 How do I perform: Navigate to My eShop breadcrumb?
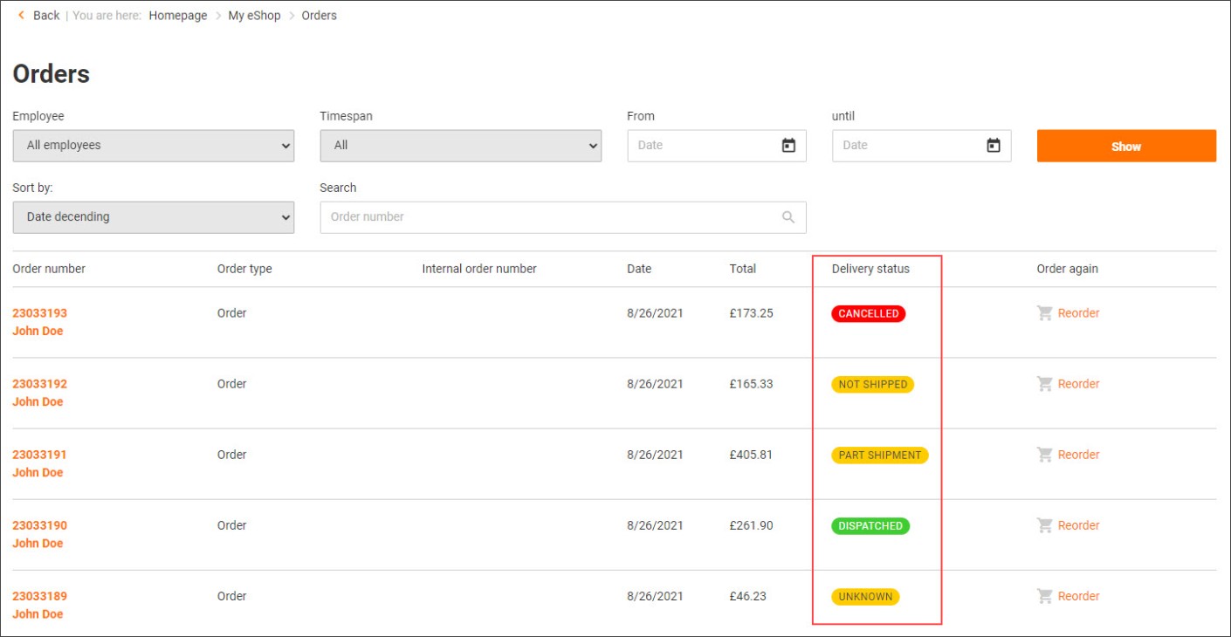tap(254, 16)
